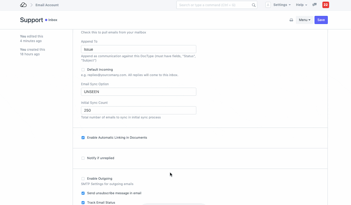Viewport: 351px width, 205px height.
Task: Click the breadcrumb chevron separator
Action: [x=31, y=5]
